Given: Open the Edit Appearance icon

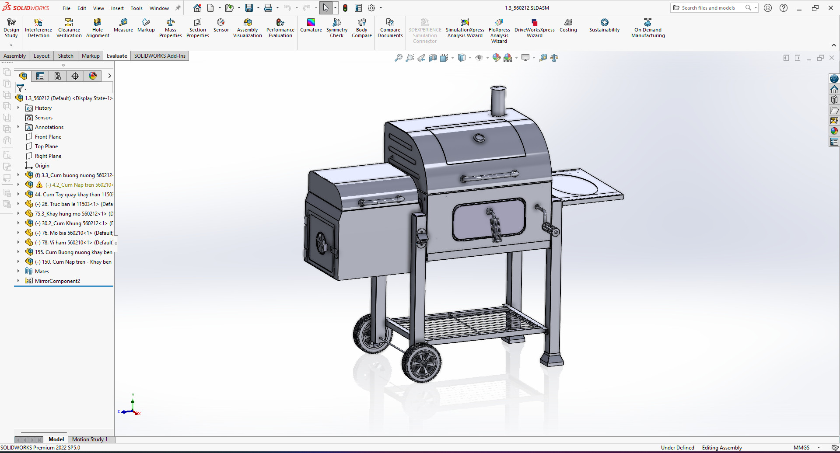Looking at the screenshot, I should [496, 58].
